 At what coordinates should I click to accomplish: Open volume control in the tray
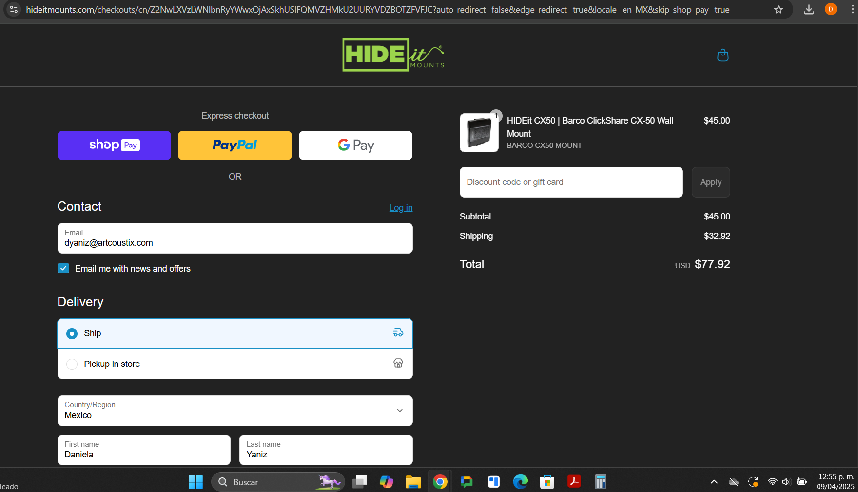pos(786,482)
